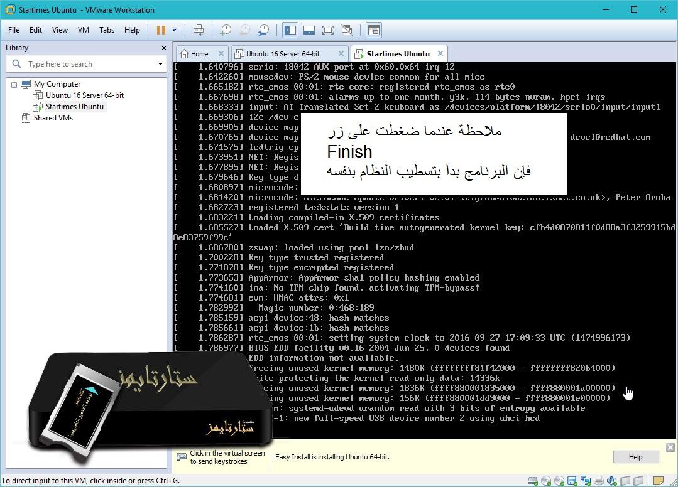Toggle the console thumbnail bar
Image resolution: width=678 pixels, height=487 pixels.
309,29
